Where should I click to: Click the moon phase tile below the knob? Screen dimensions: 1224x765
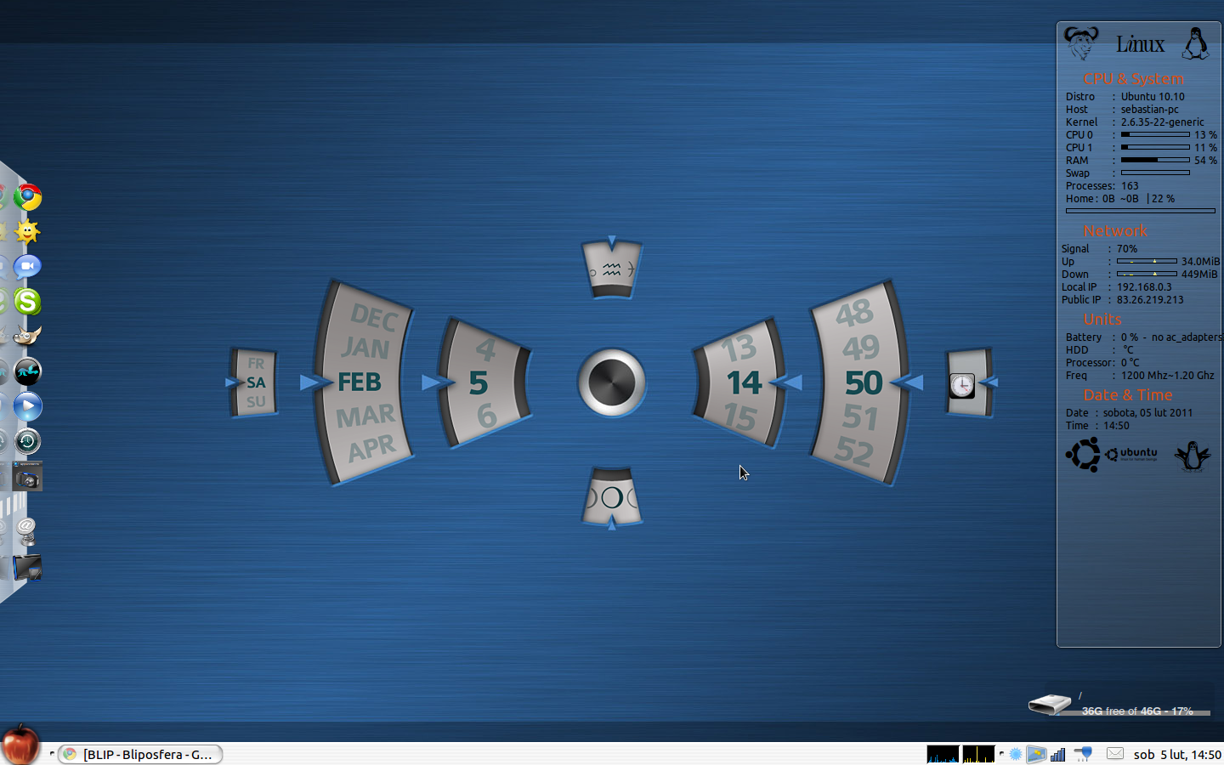point(612,497)
